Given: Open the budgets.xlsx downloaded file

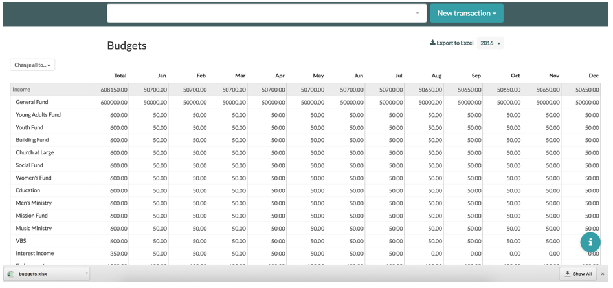Looking at the screenshot, I should pyautogui.click(x=33, y=274).
